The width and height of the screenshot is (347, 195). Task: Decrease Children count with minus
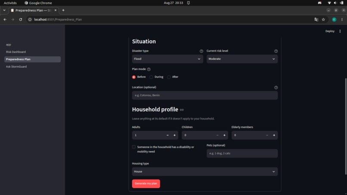pos(217,135)
